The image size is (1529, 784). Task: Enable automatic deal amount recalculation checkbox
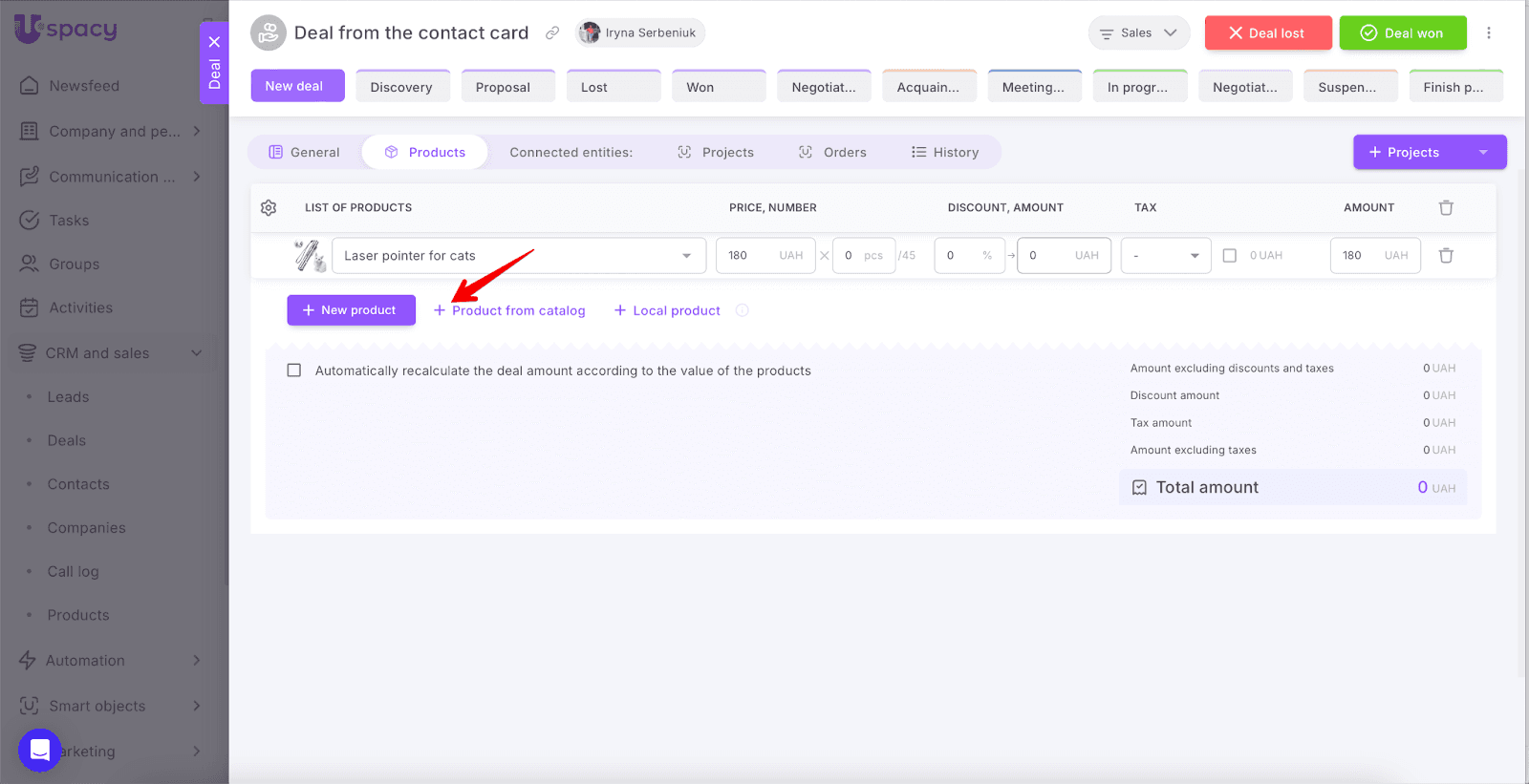(294, 371)
